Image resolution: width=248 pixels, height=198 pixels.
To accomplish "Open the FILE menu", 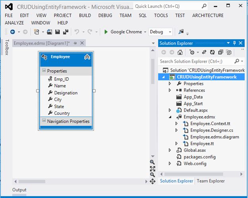I will pyautogui.click(x=9, y=15).
